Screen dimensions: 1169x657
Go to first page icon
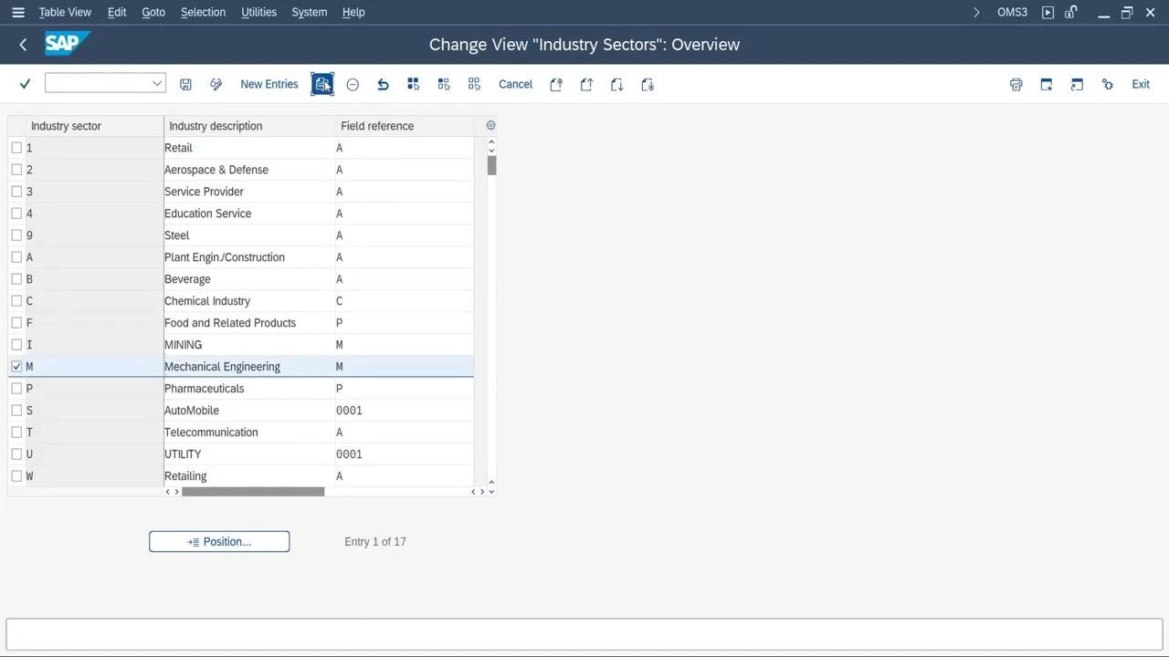tap(556, 84)
